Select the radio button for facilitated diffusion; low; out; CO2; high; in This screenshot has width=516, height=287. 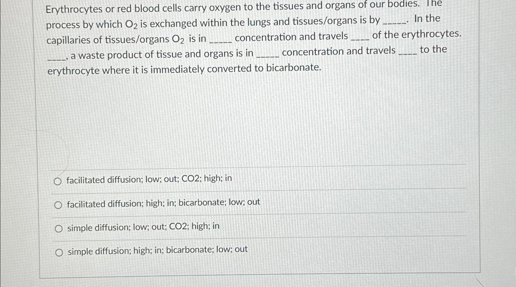58,181
